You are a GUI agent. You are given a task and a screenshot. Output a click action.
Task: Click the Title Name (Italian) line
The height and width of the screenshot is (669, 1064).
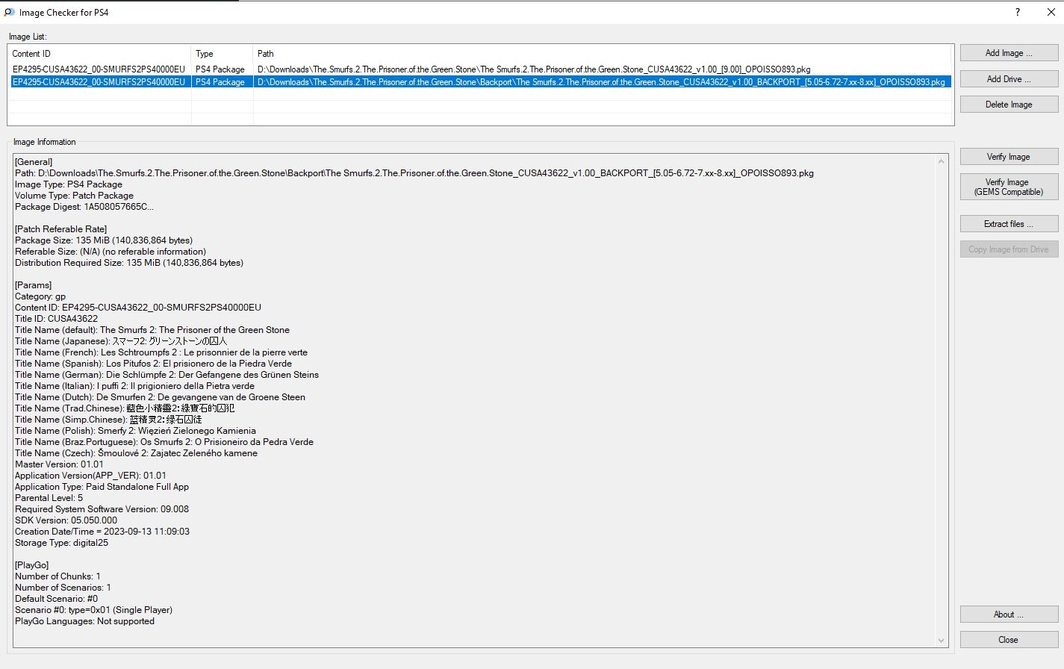(x=134, y=386)
